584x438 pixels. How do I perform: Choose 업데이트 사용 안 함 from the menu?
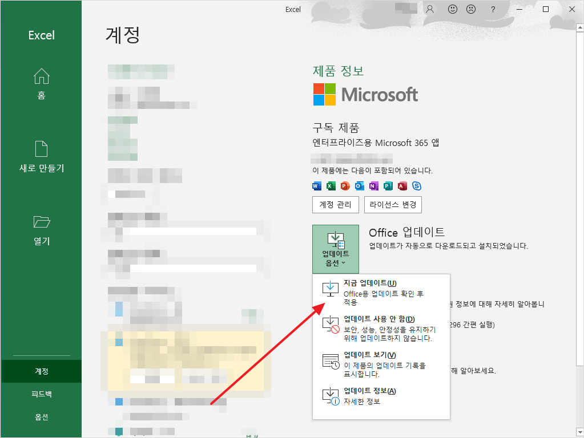(381, 328)
